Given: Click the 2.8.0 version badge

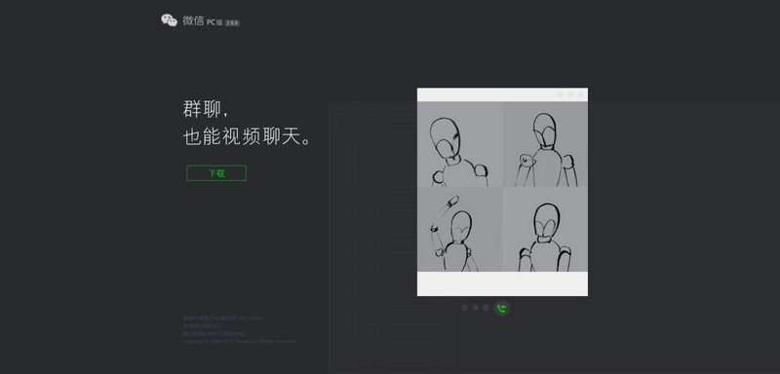Looking at the screenshot, I should click(x=232, y=22).
